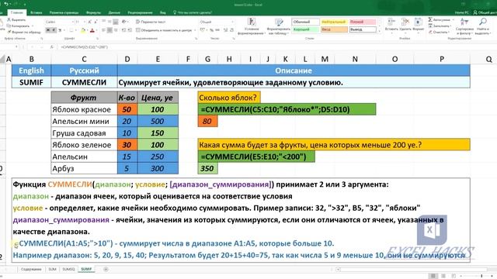Image resolution: width=497 pixels, height=279 pixels.
Task: Open the Вид ribbon tab
Action: [x=162, y=12]
